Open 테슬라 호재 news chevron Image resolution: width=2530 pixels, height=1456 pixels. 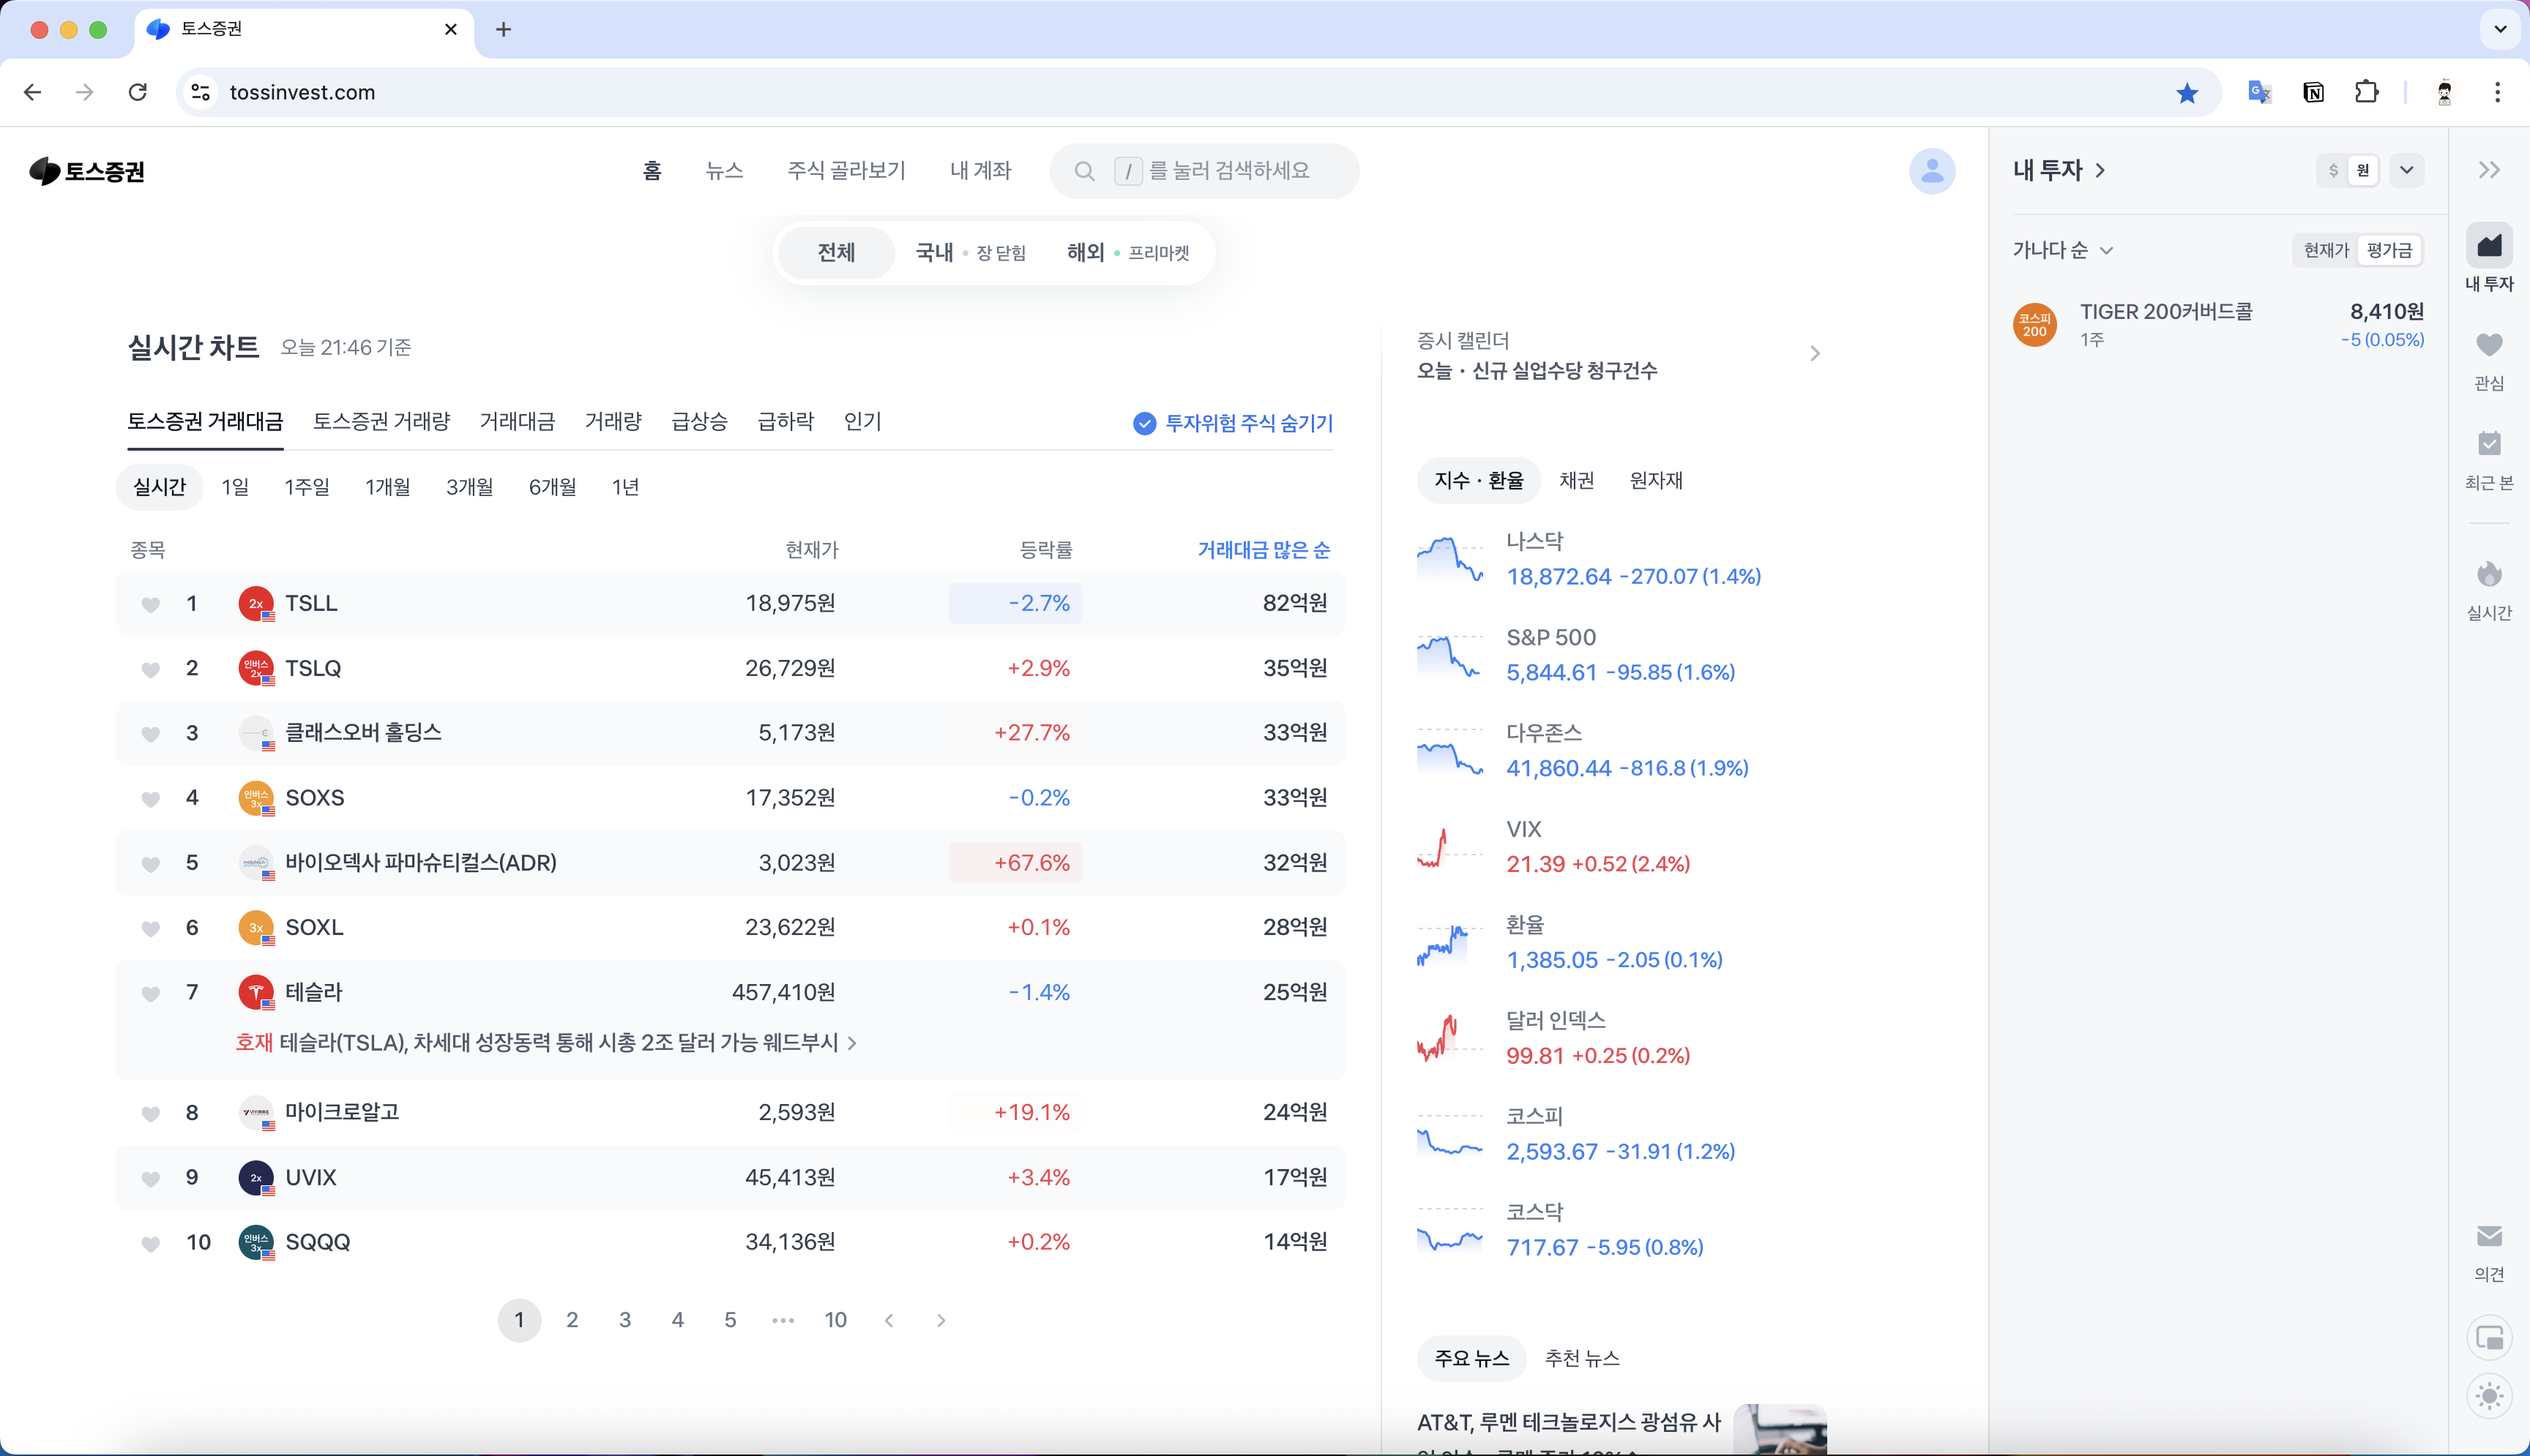pyautogui.click(x=852, y=1043)
